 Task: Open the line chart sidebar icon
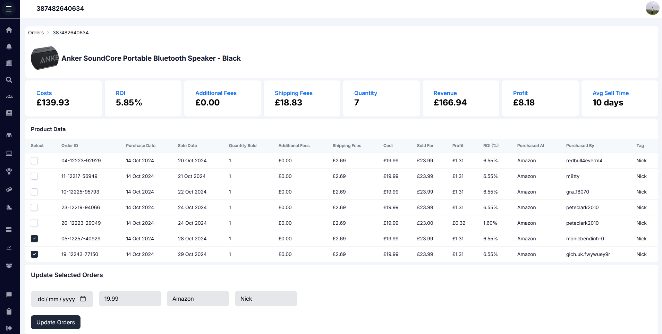click(9, 248)
